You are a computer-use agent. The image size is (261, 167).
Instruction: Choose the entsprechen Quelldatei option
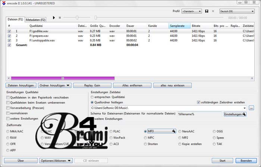(x=92, y=97)
